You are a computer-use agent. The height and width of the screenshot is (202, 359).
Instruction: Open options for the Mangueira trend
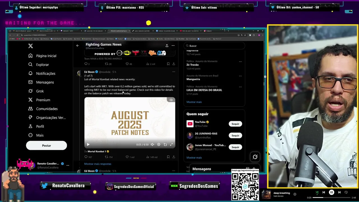(240, 76)
